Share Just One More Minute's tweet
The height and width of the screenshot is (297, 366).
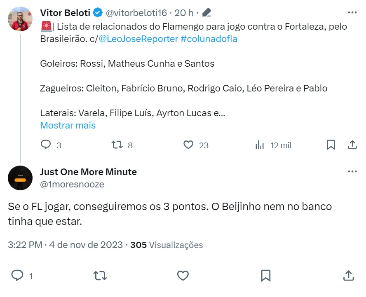(x=348, y=275)
